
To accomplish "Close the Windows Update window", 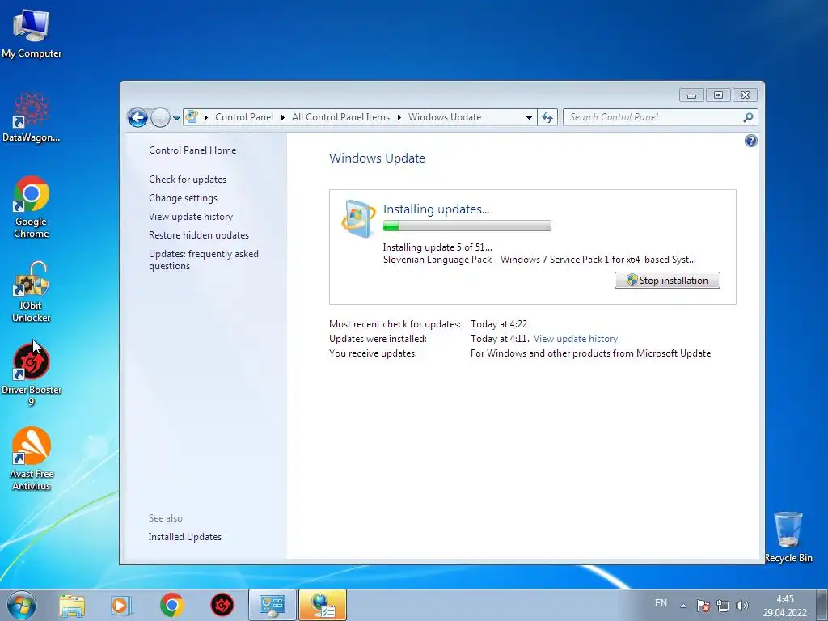I will [x=745, y=95].
